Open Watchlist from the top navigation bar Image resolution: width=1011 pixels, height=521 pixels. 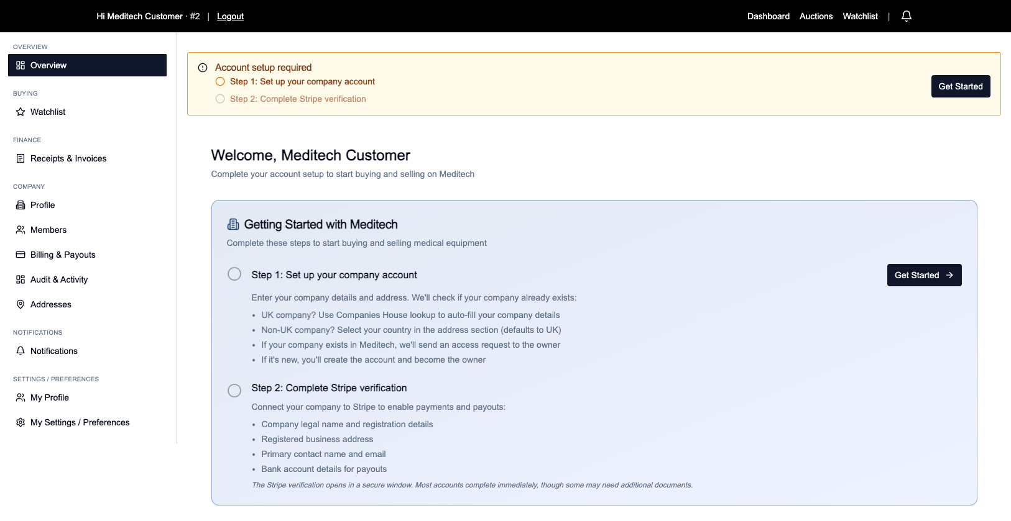click(860, 16)
